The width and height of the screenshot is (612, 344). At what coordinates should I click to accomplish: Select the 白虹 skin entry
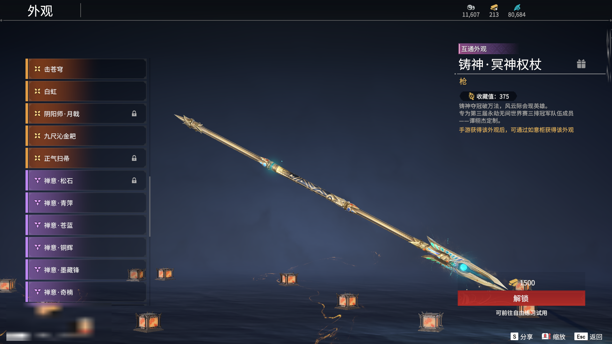[x=86, y=91]
